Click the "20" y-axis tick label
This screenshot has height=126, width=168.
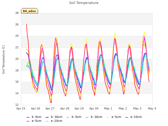[x=17, y=59]
